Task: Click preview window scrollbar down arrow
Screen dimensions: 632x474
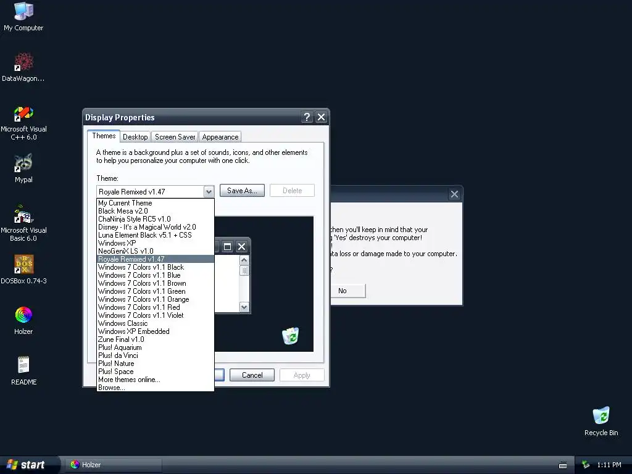Action: point(244,307)
